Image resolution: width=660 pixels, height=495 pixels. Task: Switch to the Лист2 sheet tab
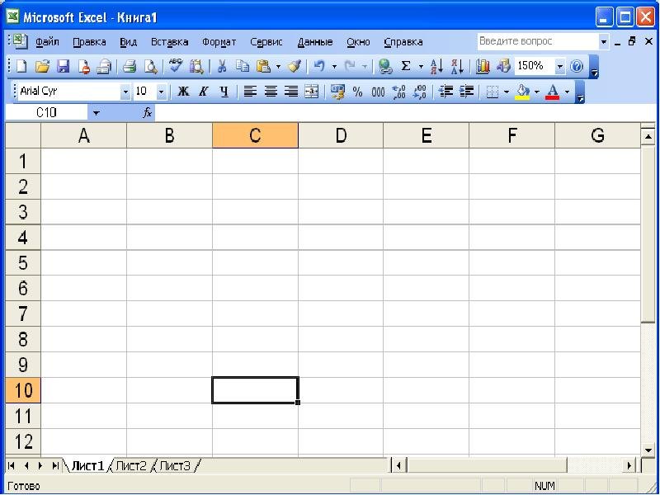click(131, 466)
